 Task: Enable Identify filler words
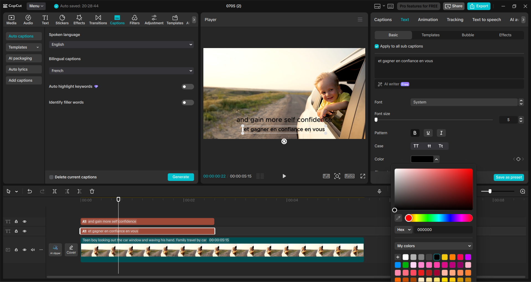(188, 102)
